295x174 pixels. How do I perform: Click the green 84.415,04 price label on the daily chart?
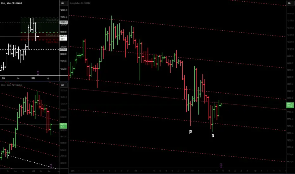click(290, 105)
